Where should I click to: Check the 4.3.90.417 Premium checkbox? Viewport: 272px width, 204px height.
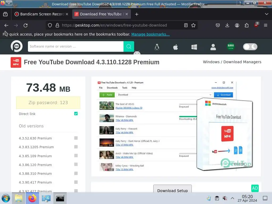[76, 182]
